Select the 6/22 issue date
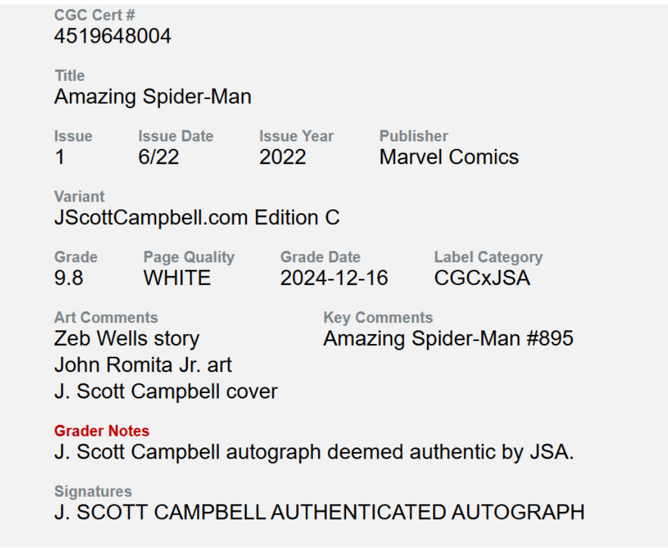This screenshot has width=668, height=548. (x=158, y=157)
